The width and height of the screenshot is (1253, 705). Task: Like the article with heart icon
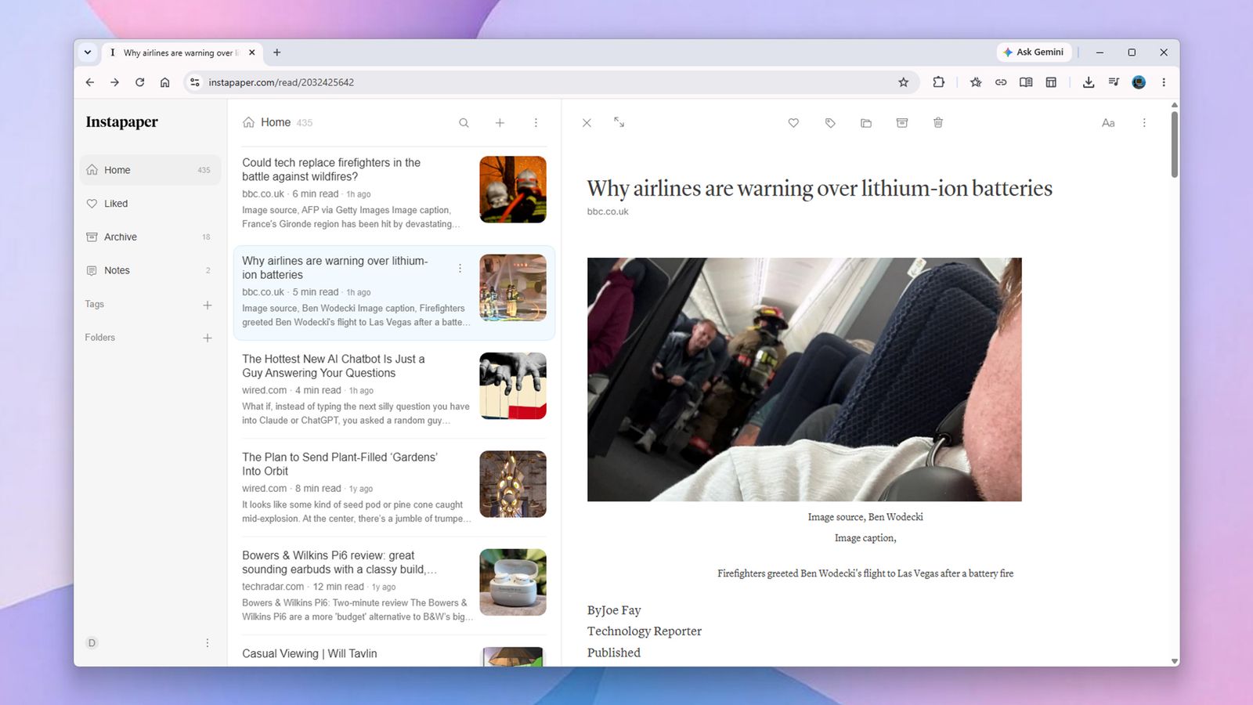793,123
